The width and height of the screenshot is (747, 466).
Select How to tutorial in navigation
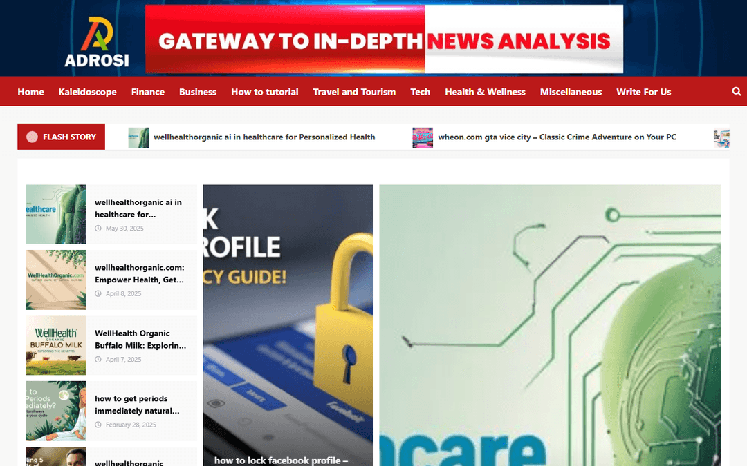[x=265, y=92]
